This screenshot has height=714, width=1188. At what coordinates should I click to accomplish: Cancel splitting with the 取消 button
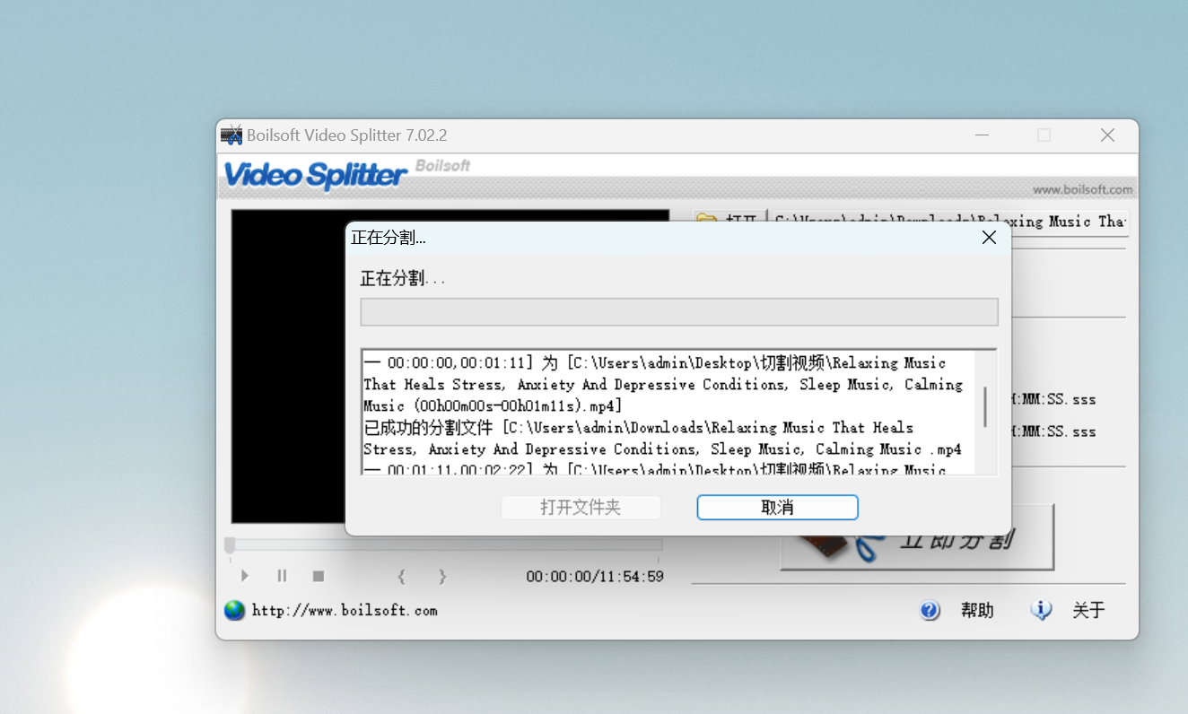point(777,508)
